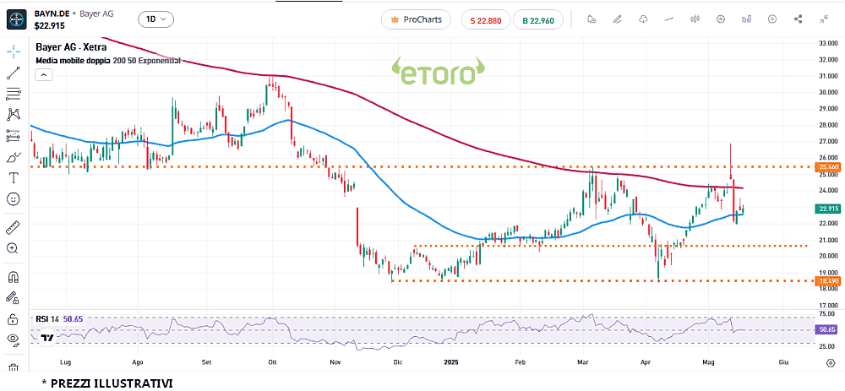Select the ruler measure tool
Viewport: 845px width, 391px height.
click(13, 227)
